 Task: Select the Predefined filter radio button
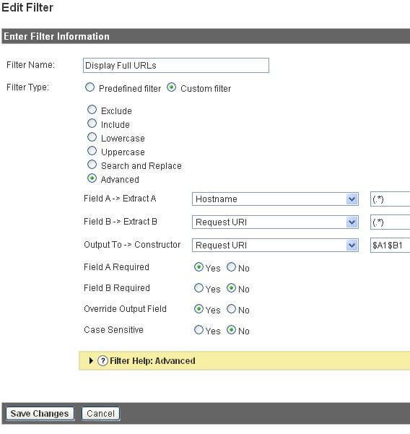pos(90,87)
